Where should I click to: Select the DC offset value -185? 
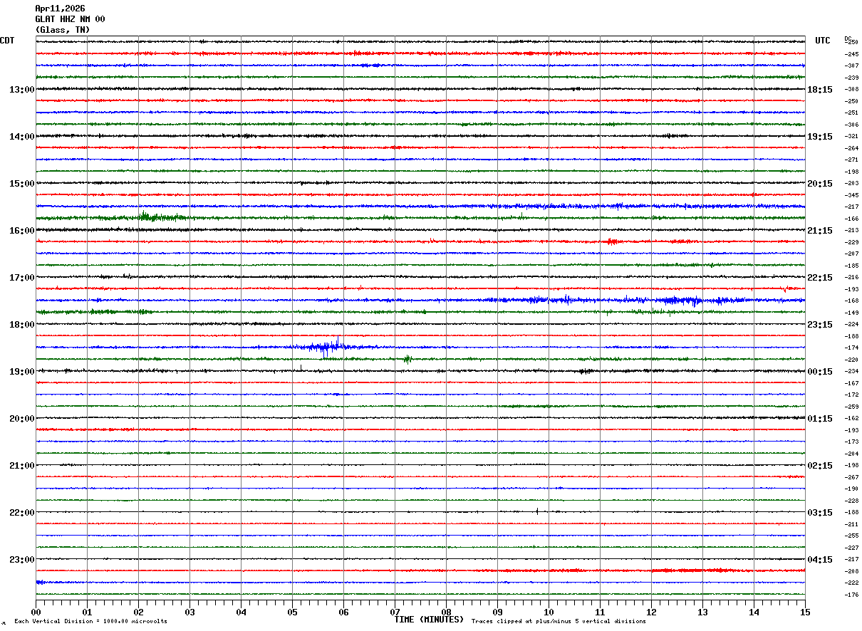851,266
